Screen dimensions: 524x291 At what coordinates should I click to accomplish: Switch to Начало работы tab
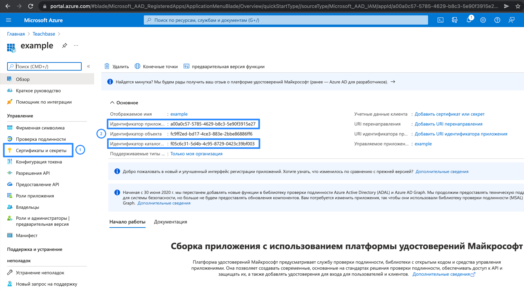coord(127,222)
